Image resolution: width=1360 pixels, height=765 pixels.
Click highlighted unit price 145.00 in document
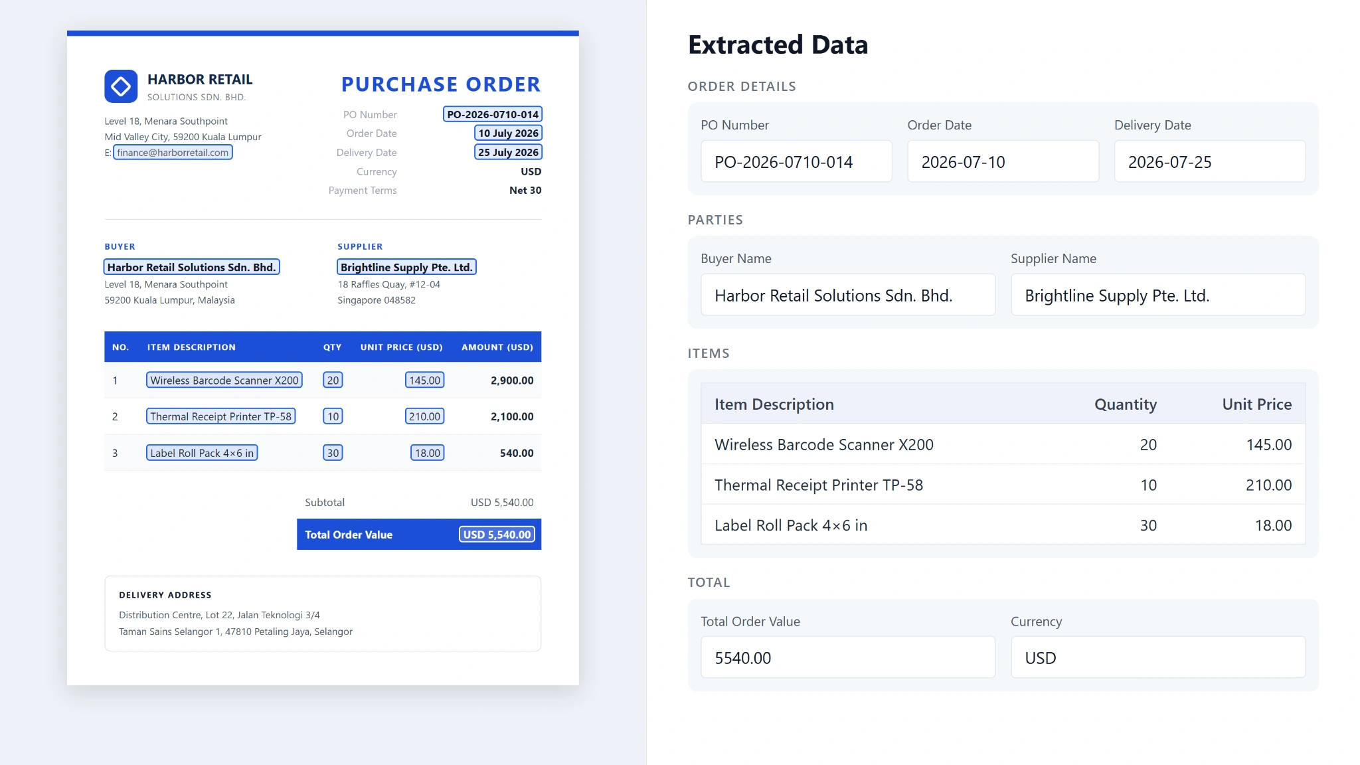(424, 380)
